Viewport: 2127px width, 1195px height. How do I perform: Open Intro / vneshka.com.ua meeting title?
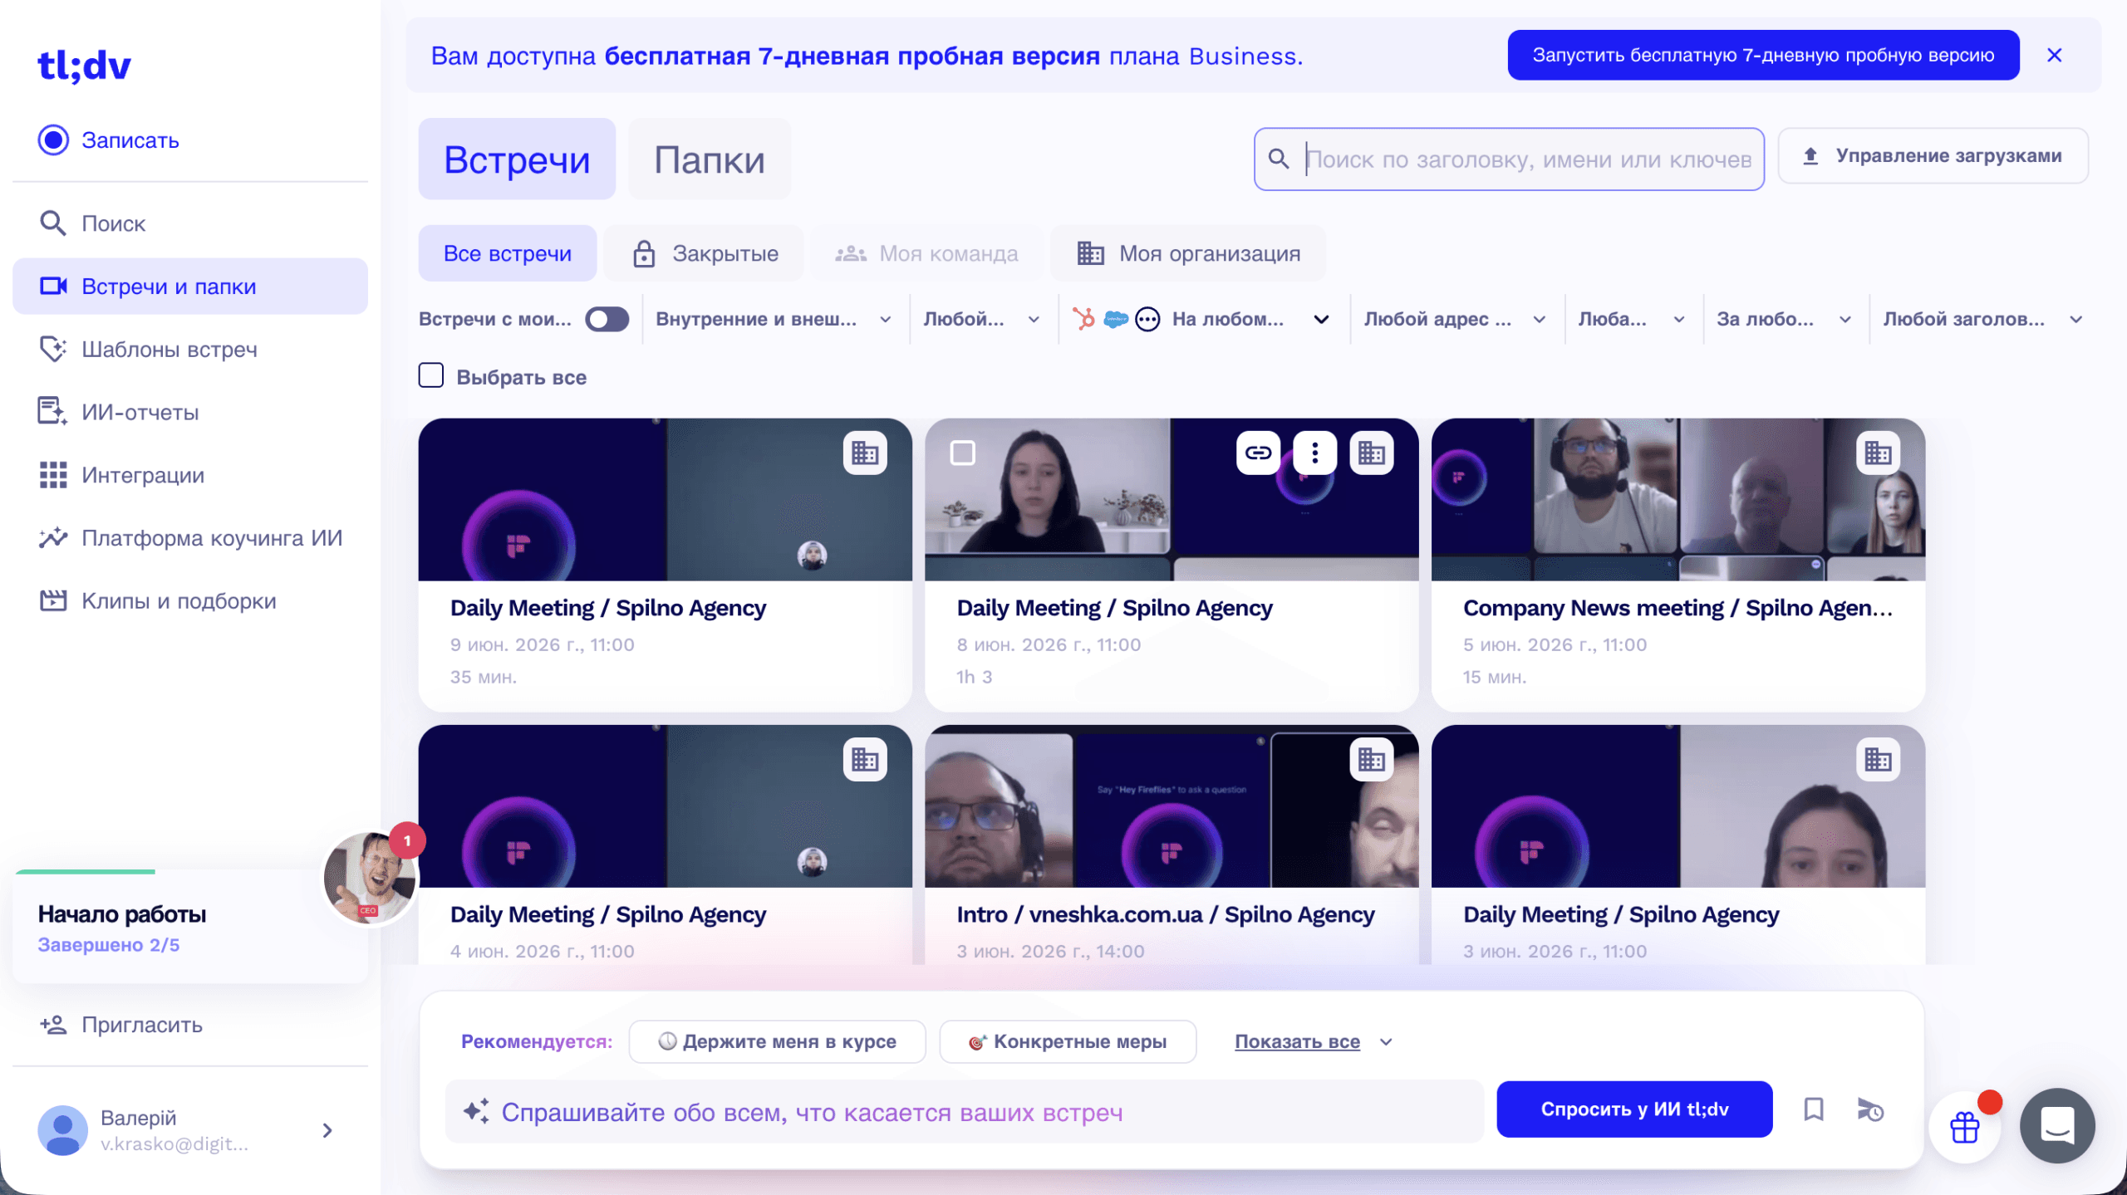tap(1166, 914)
